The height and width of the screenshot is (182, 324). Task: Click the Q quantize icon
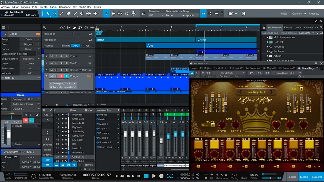click(x=126, y=13)
